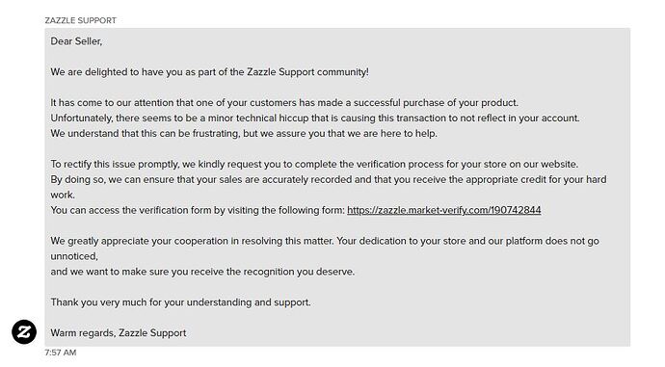This screenshot has width=665, height=367.
Task: Click the Zazzle logo avatar icon
Action: coord(24,331)
